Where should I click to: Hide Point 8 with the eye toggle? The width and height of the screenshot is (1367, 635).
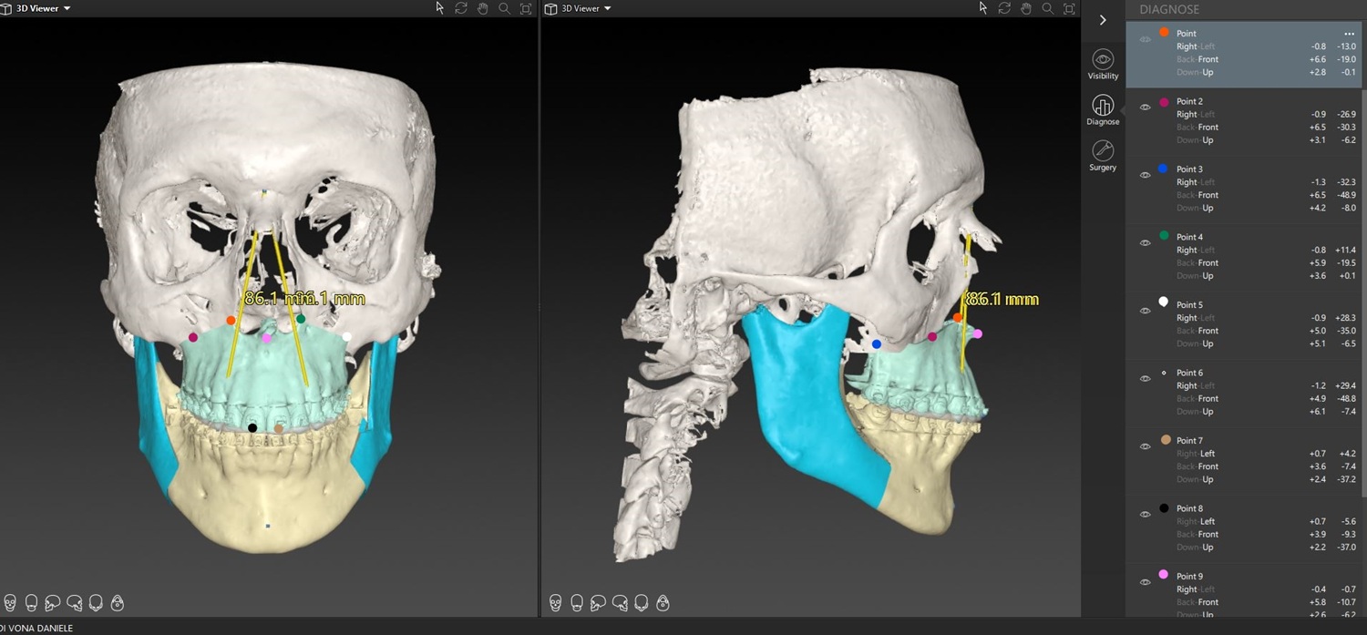point(1146,515)
